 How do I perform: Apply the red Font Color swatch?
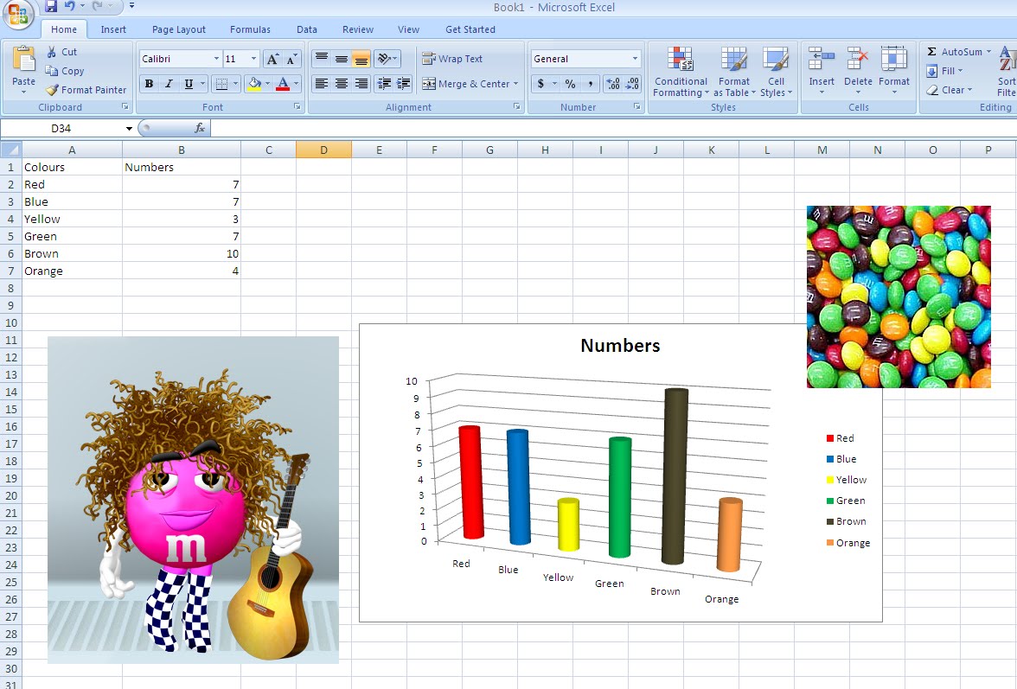pyautogui.click(x=283, y=84)
